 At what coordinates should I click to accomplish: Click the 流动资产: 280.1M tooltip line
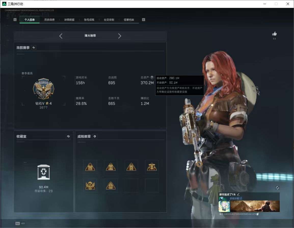coord(168,78)
